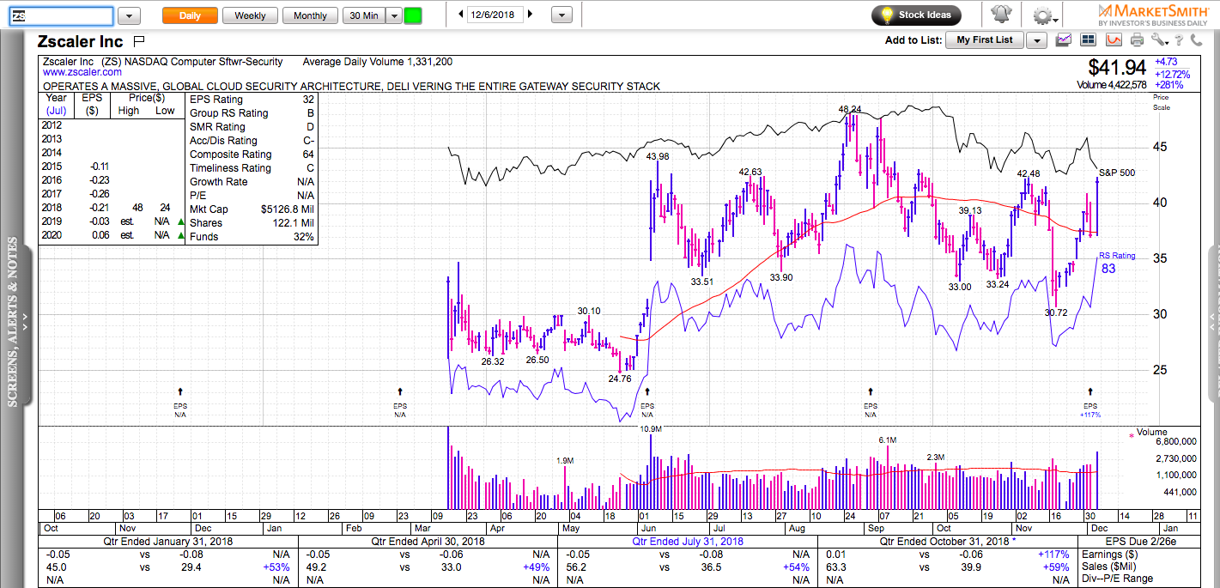Go to next date with right arrow

pyautogui.click(x=531, y=15)
